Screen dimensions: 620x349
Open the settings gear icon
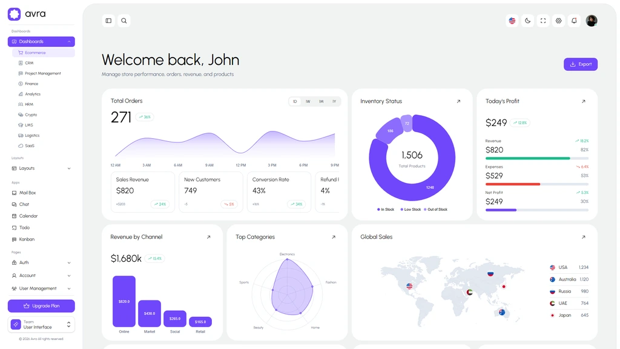coord(558,21)
